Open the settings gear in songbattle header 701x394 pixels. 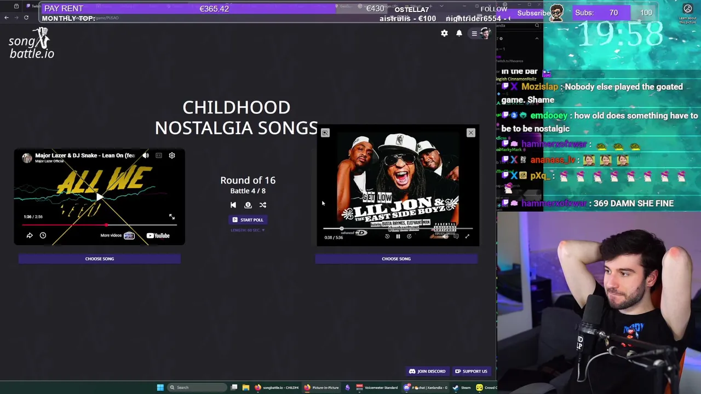coord(444,33)
